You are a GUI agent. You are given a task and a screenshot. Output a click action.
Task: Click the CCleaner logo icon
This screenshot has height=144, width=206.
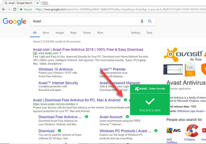click(191, 131)
